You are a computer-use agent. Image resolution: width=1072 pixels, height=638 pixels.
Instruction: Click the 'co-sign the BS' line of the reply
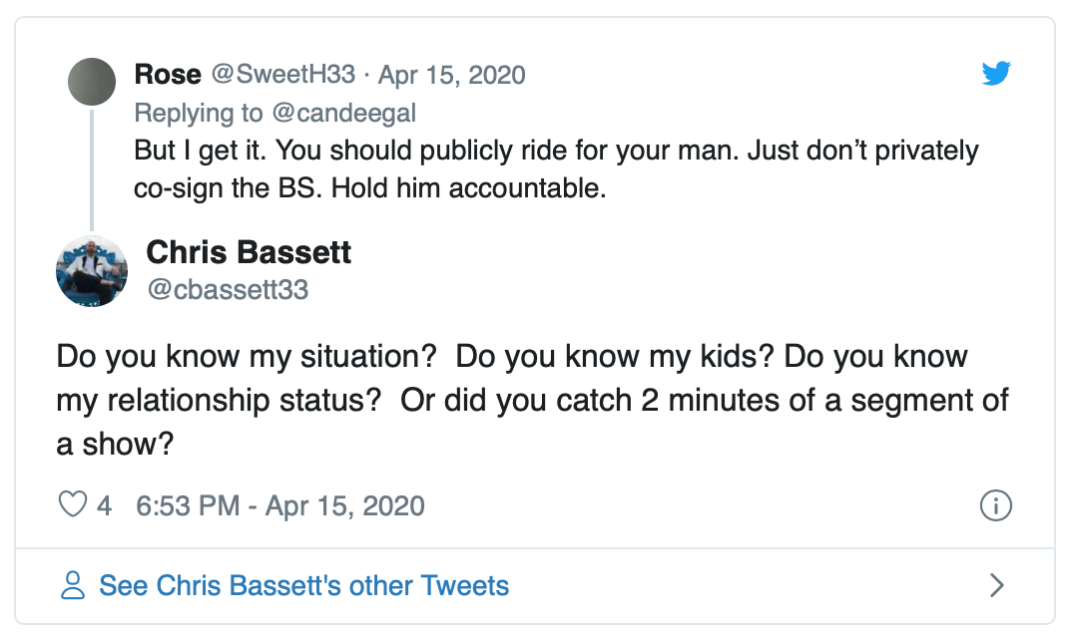369,188
